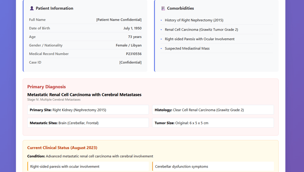
Task: Select the Tumor Size info box
Action: click(x=213, y=123)
